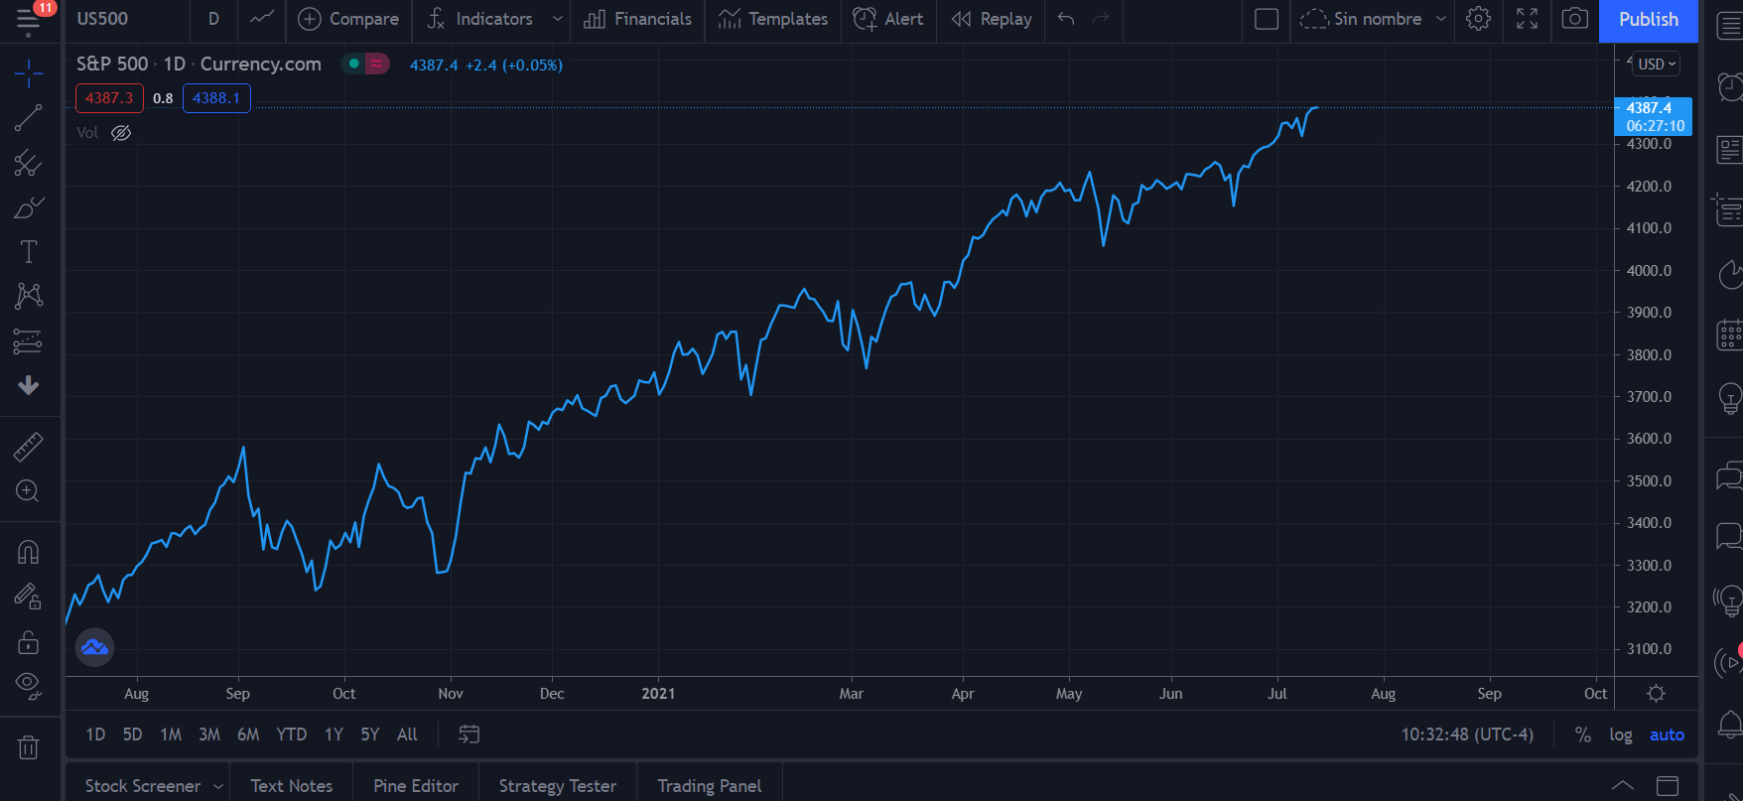Select the prediction and measurement tool
Image resolution: width=1743 pixels, height=801 pixels.
tap(29, 341)
